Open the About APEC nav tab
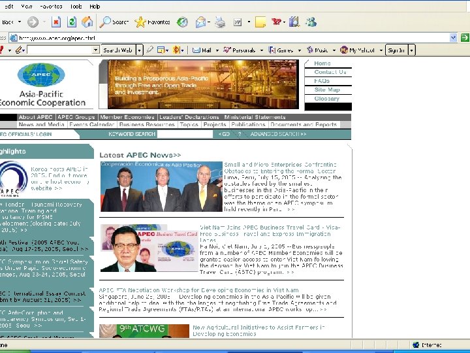This screenshot has width=470, height=353. click(36, 117)
